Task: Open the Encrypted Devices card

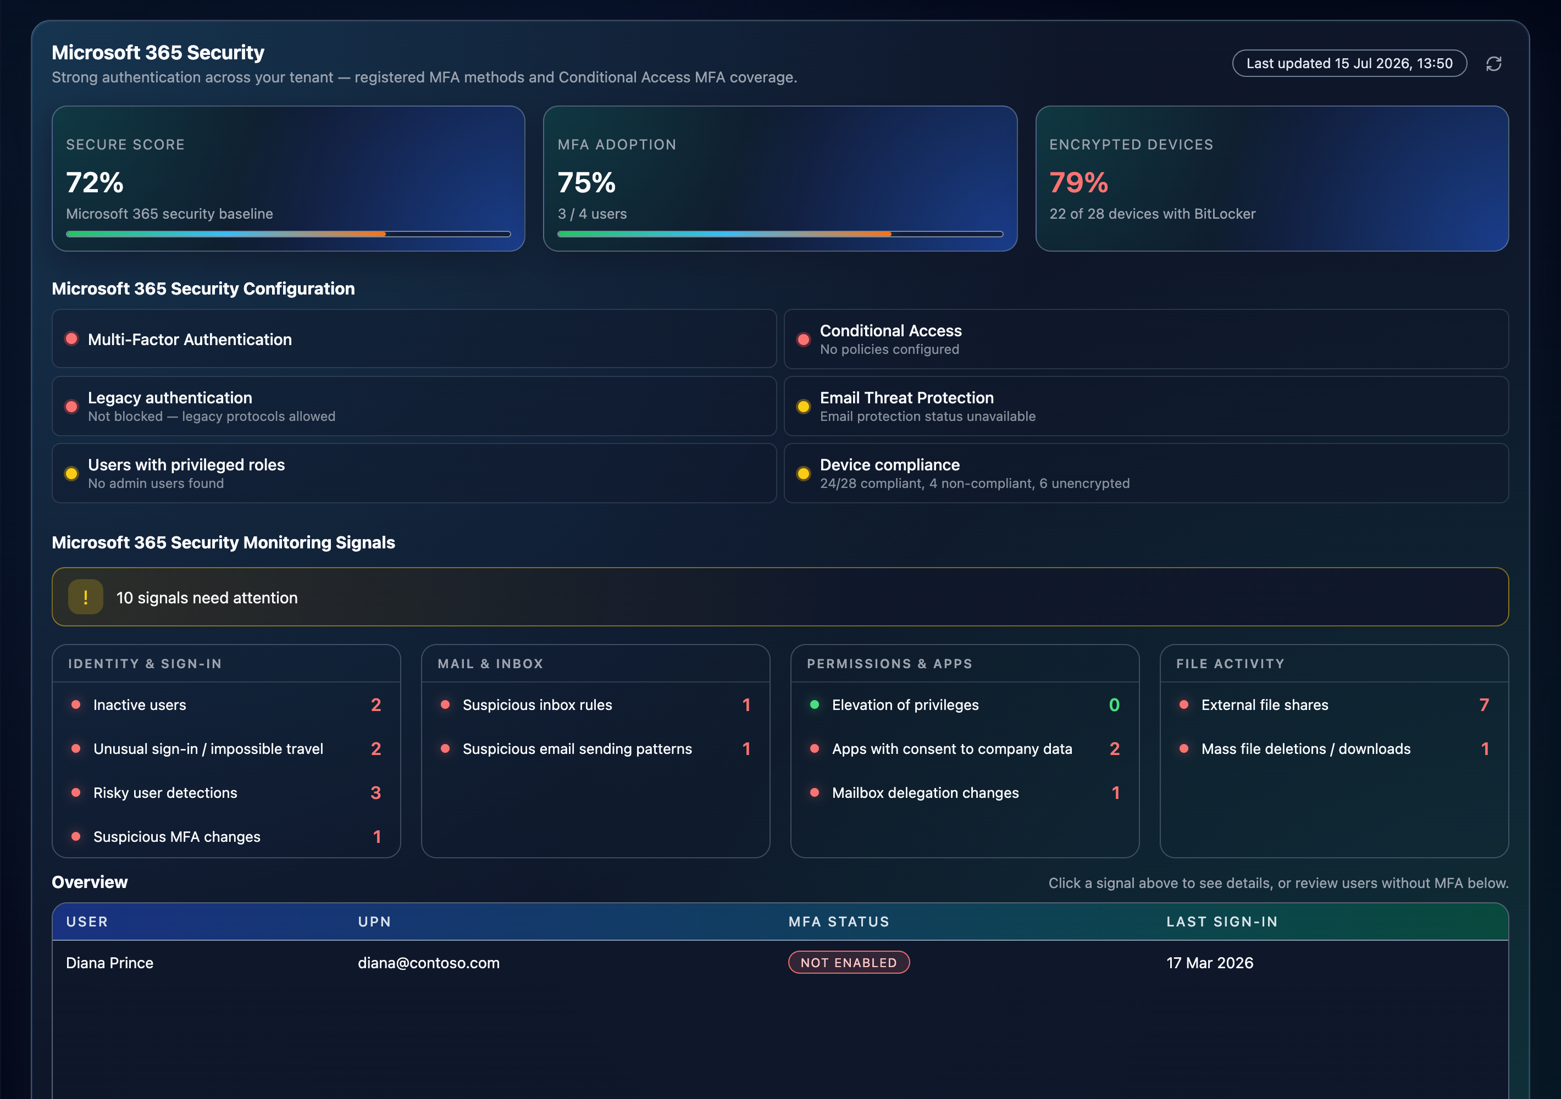Action: tap(1271, 178)
